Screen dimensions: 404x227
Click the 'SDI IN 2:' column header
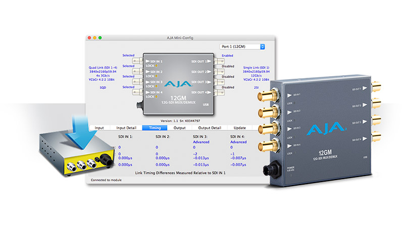coord(163,137)
